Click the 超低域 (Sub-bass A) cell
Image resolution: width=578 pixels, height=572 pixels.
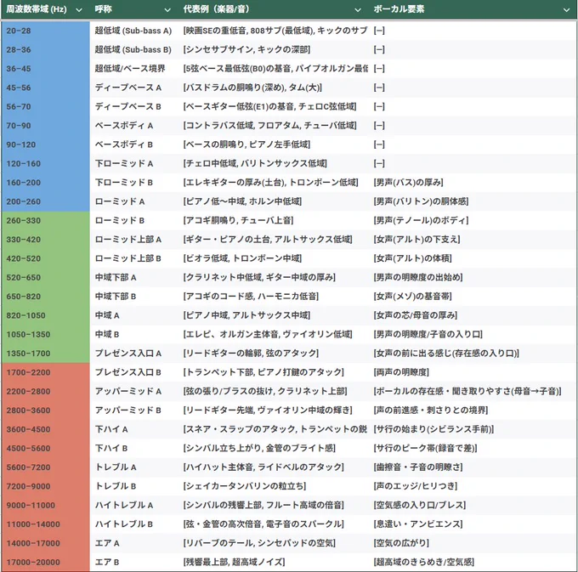click(134, 31)
